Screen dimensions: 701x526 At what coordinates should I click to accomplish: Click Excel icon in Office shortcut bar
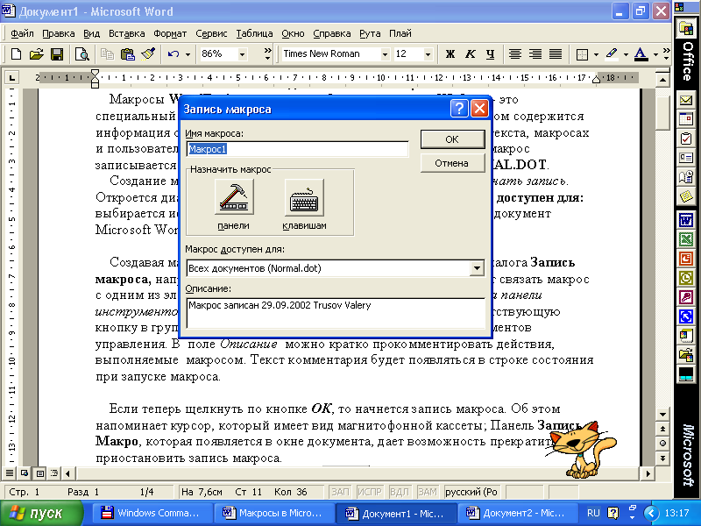pyautogui.click(x=686, y=239)
